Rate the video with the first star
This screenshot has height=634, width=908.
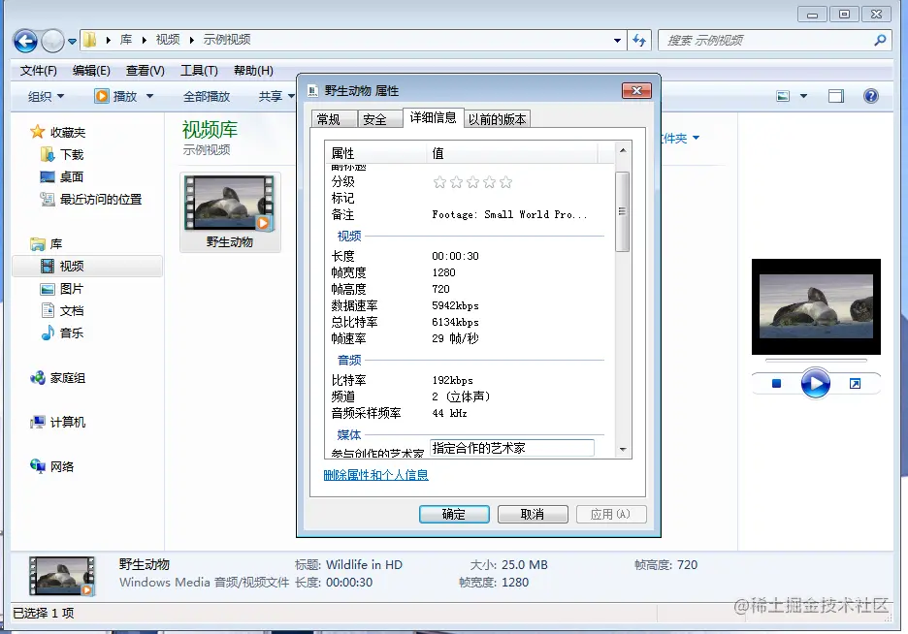pyautogui.click(x=440, y=181)
